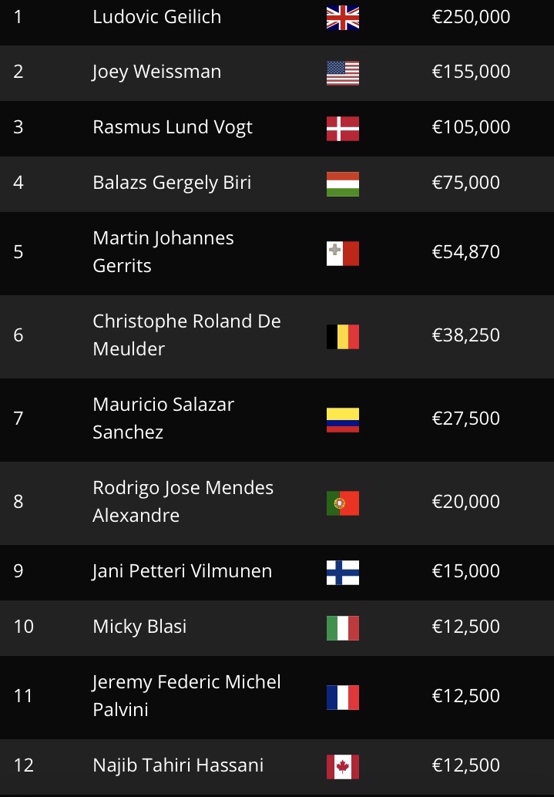The image size is (554, 797).
Task: Click the France flag icon
Action: (x=343, y=697)
